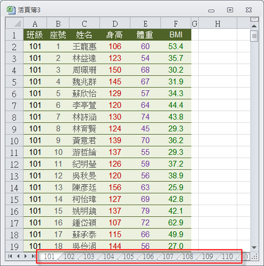This screenshot has height=266, width=264.
Task: Click header cell 班級
Action: coord(35,35)
